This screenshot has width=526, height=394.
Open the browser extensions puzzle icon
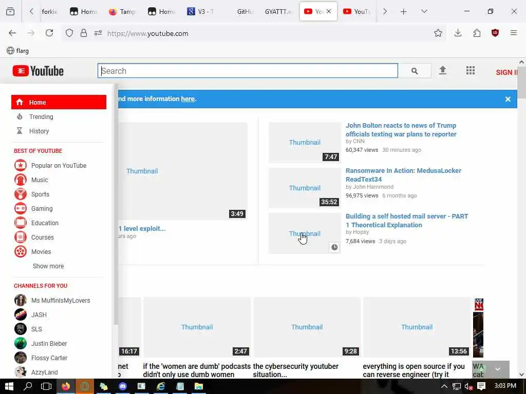pyautogui.click(x=477, y=33)
